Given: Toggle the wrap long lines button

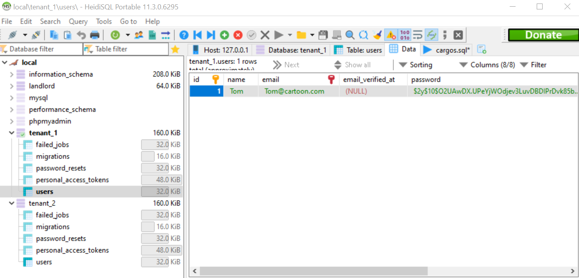Looking at the screenshot, I should (418, 35).
